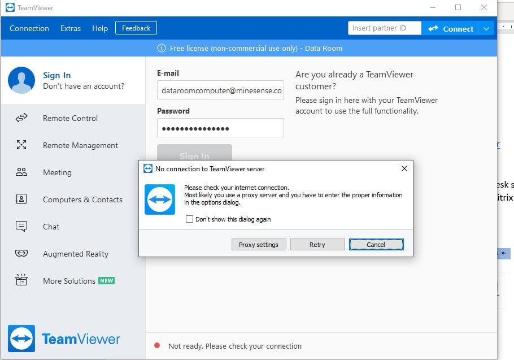The width and height of the screenshot is (514, 360).
Task: Click the NEW badge beside More Solutions
Action: 107,281
